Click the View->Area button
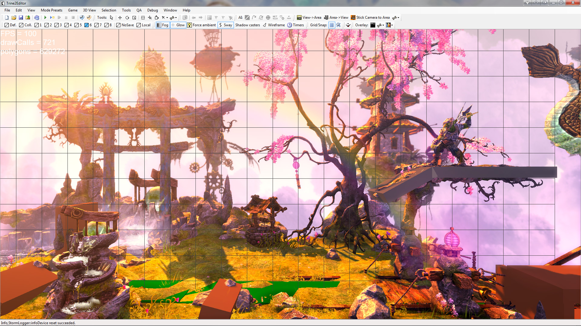 pos(309,18)
